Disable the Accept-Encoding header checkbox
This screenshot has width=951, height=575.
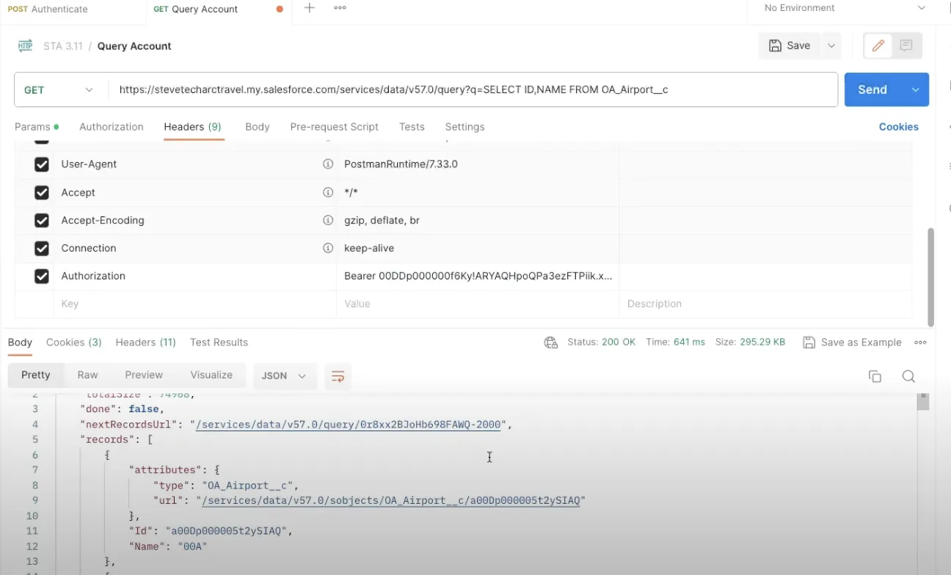(x=42, y=220)
